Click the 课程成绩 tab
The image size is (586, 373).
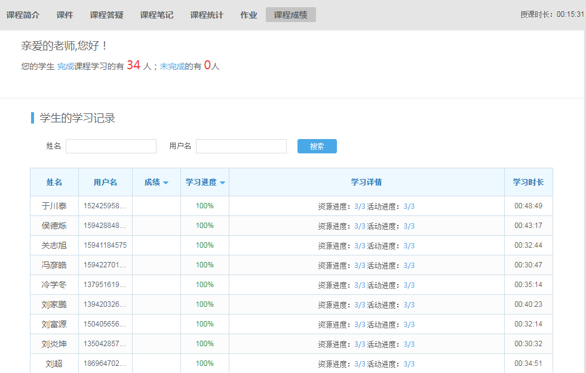pyautogui.click(x=290, y=15)
